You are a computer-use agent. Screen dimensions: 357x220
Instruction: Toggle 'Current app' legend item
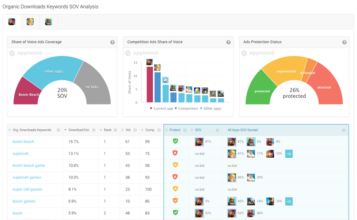click(161, 109)
